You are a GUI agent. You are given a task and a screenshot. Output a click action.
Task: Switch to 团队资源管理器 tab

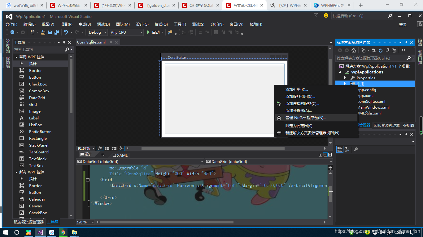coord(387,125)
